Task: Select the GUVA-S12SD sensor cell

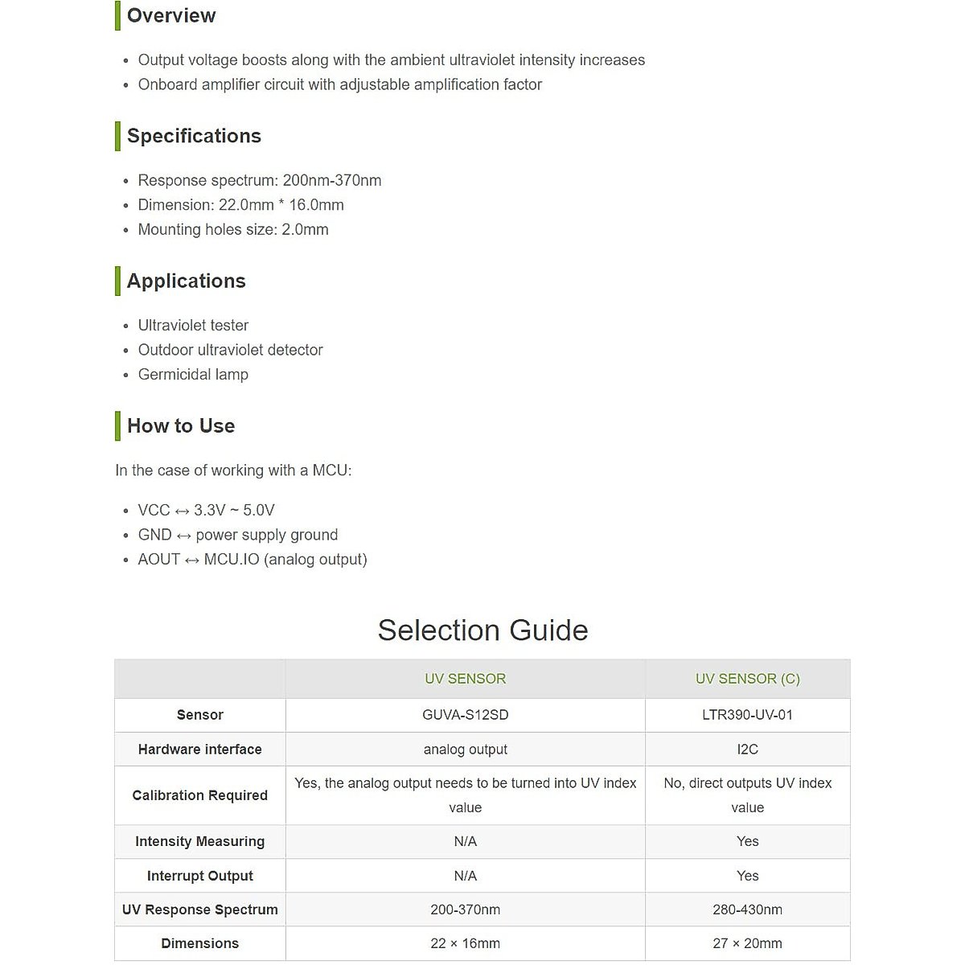Action: (465, 715)
